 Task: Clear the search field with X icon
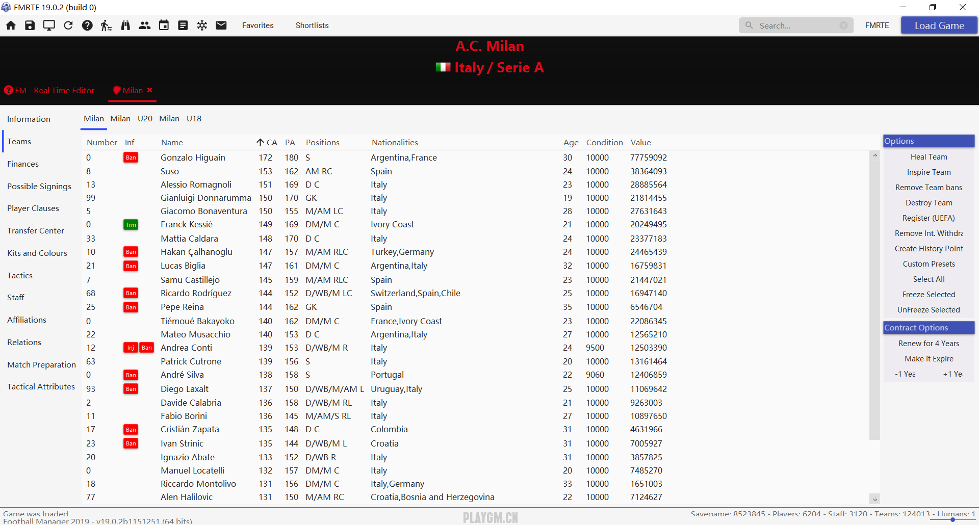click(844, 25)
